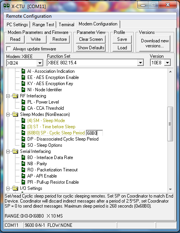Viewport: 180px width, 233px height.
Task: Select the ST - Time before Sleep row
Action: click(51, 127)
